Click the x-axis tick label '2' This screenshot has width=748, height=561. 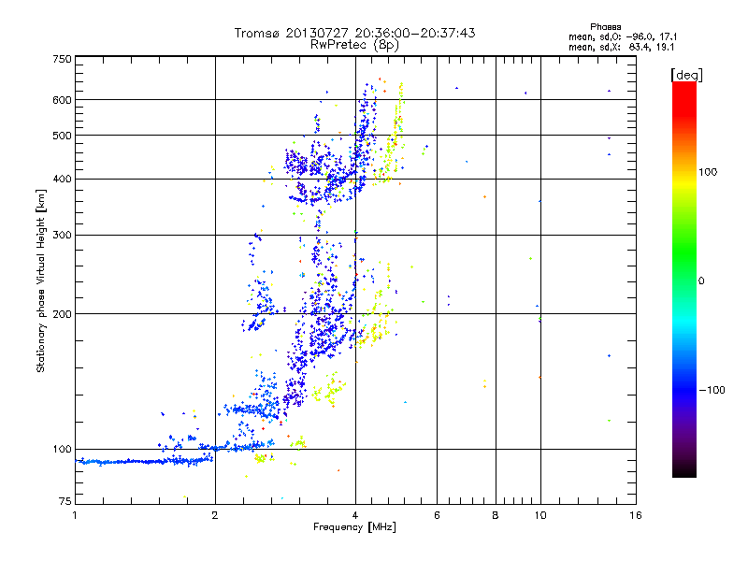pyautogui.click(x=215, y=515)
